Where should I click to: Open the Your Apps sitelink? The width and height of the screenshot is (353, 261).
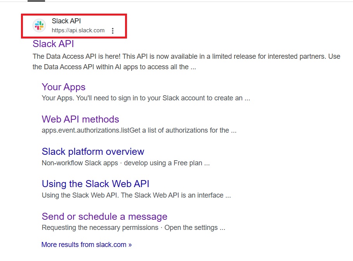tap(64, 87)
